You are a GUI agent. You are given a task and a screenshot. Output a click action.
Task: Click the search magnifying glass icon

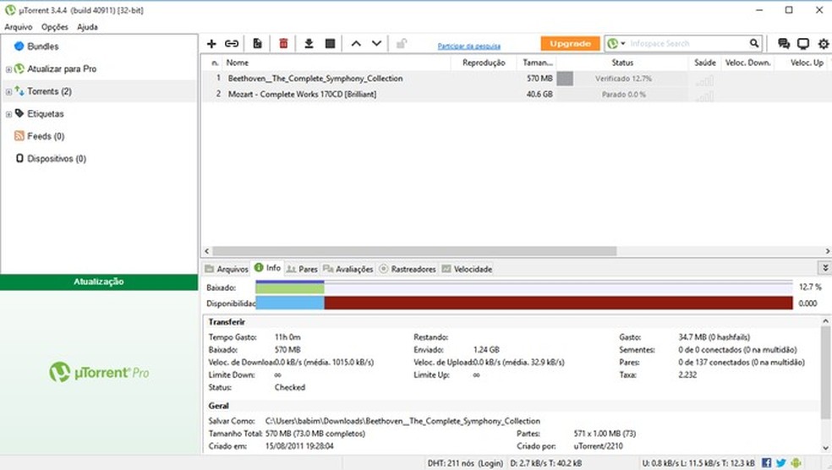(x=754, y=43)
